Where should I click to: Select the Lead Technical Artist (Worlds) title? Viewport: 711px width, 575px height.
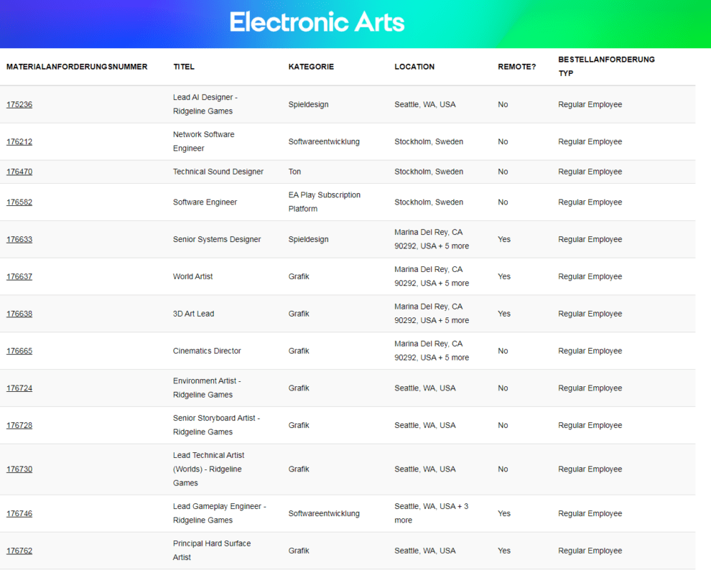coord(208,469)
